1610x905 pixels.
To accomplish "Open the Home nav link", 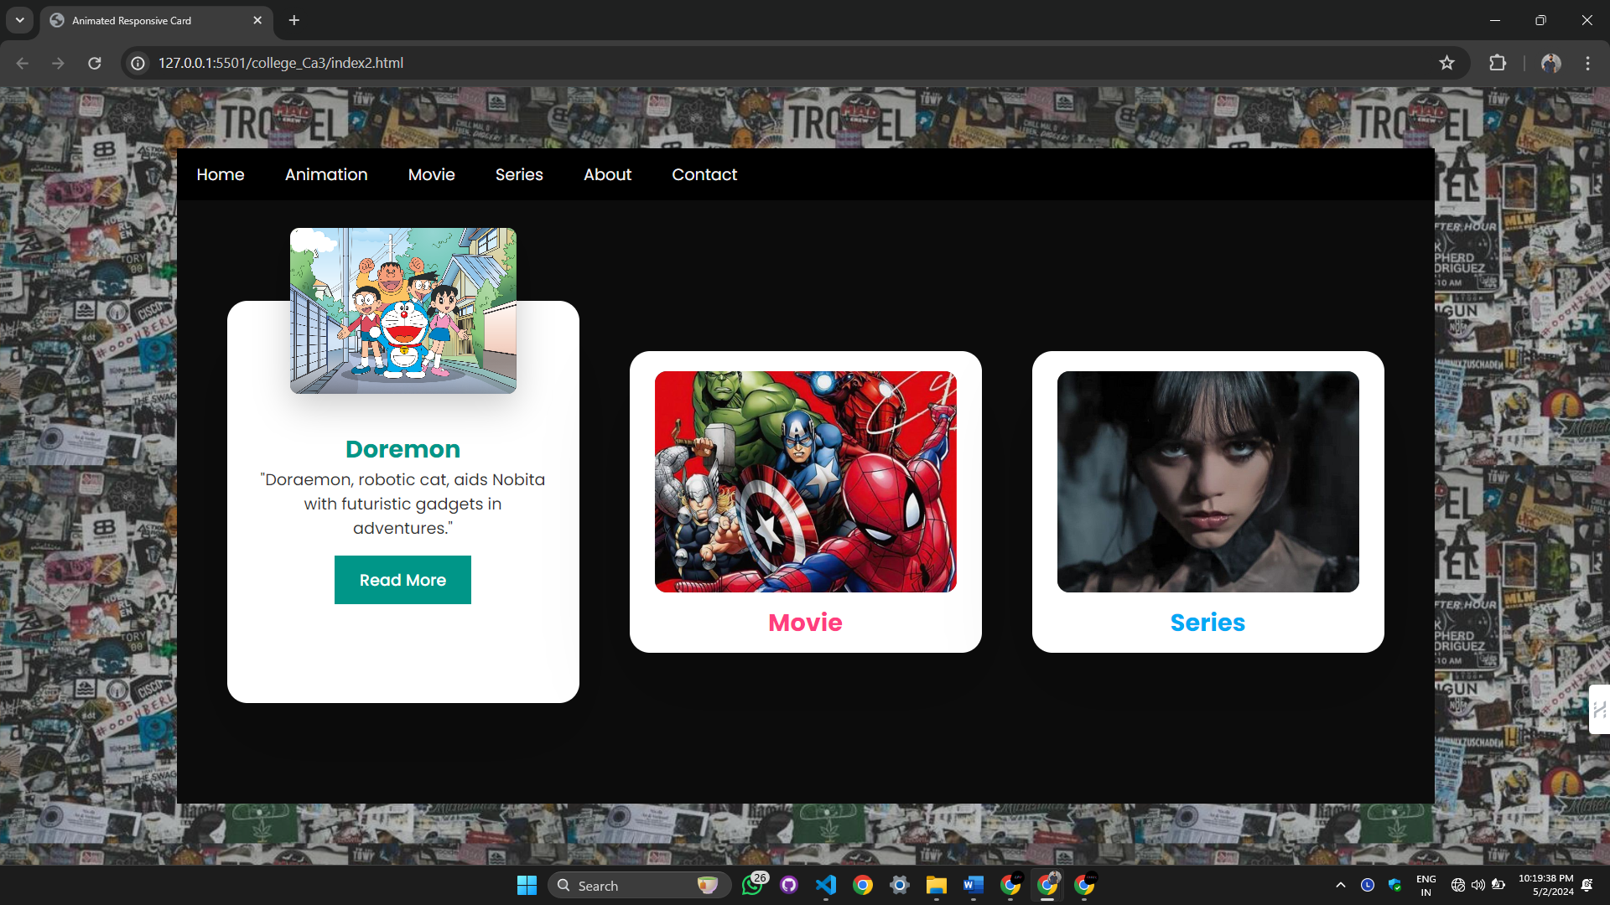I will tap(221, 174).
